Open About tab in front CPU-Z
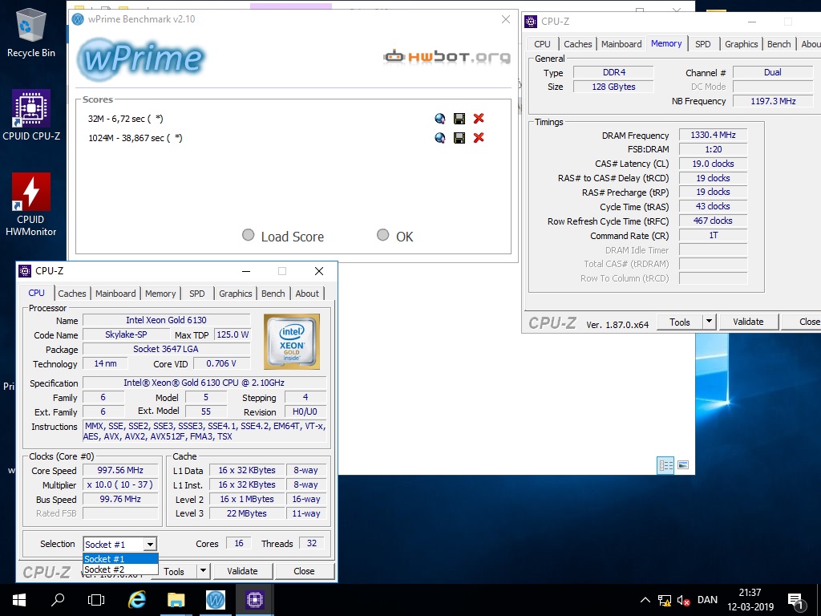This screenshot has width=821, height=616. pos(307,294)
